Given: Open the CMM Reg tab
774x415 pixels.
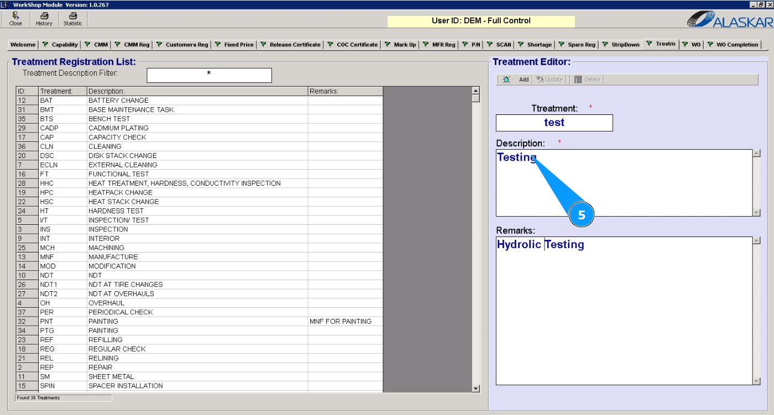Looking at the screenshot, I should 132,45.
